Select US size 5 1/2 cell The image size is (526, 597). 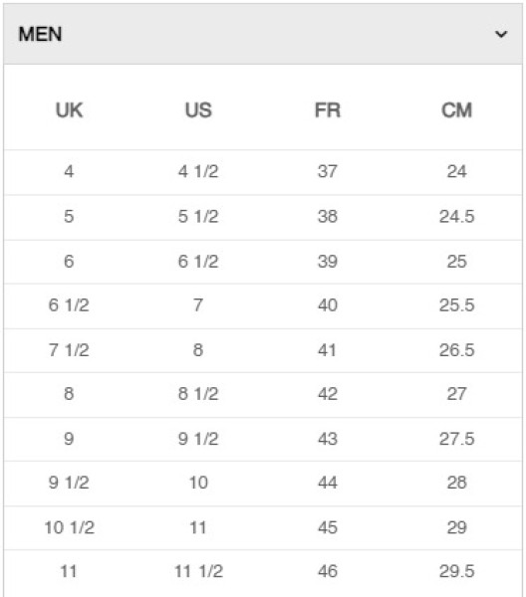(198, 216)
